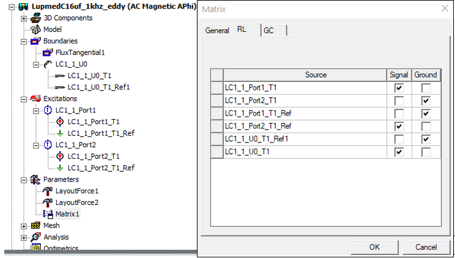Click the Excitations waveform icon
The image size is (455, 258).
click(x=35, y=98)
